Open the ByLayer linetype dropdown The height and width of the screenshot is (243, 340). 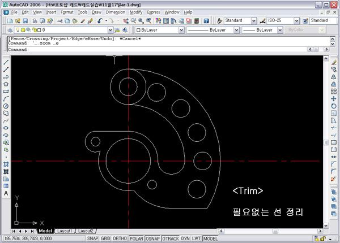point(236,30)
